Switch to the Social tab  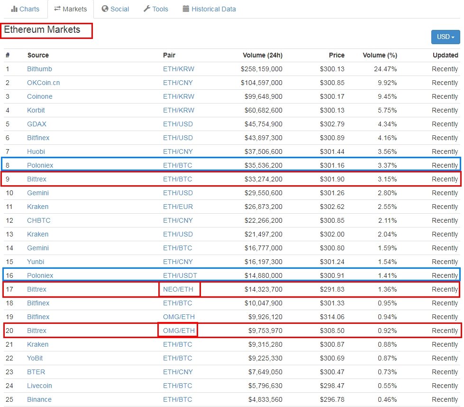[119, 9]
